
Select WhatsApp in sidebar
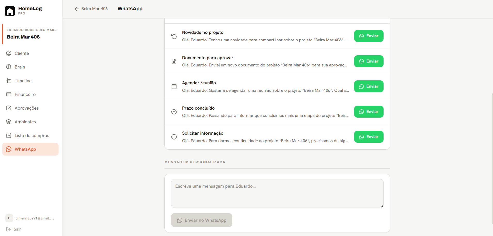(x=30, y=149)
